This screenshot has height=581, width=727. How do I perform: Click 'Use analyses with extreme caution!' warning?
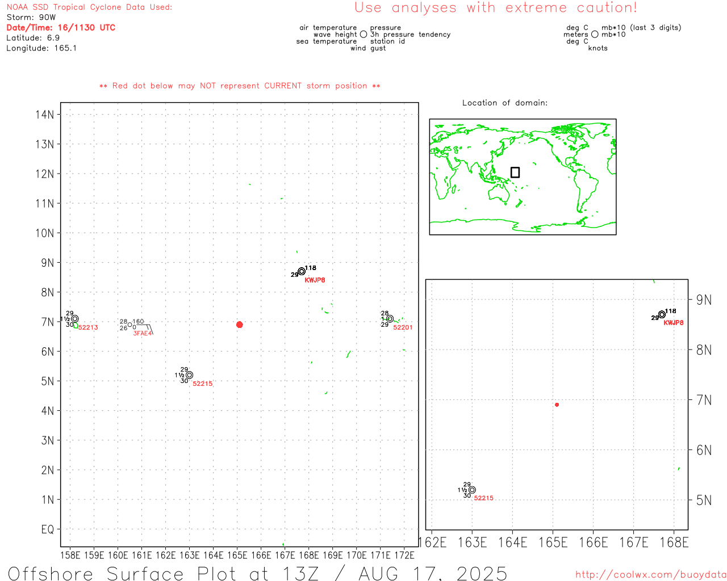(496, 8)
